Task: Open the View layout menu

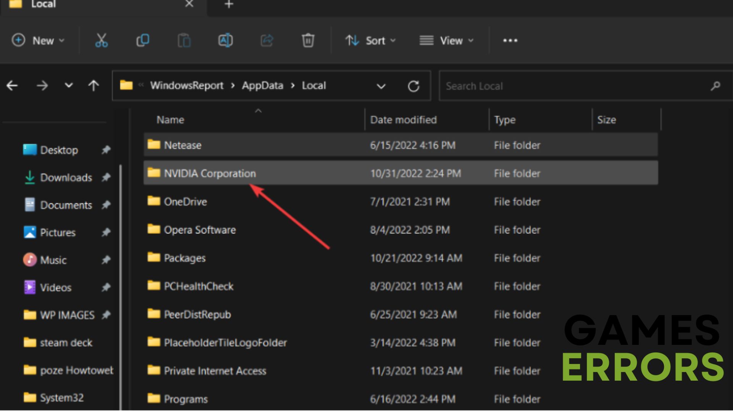Action: (446, 40)
